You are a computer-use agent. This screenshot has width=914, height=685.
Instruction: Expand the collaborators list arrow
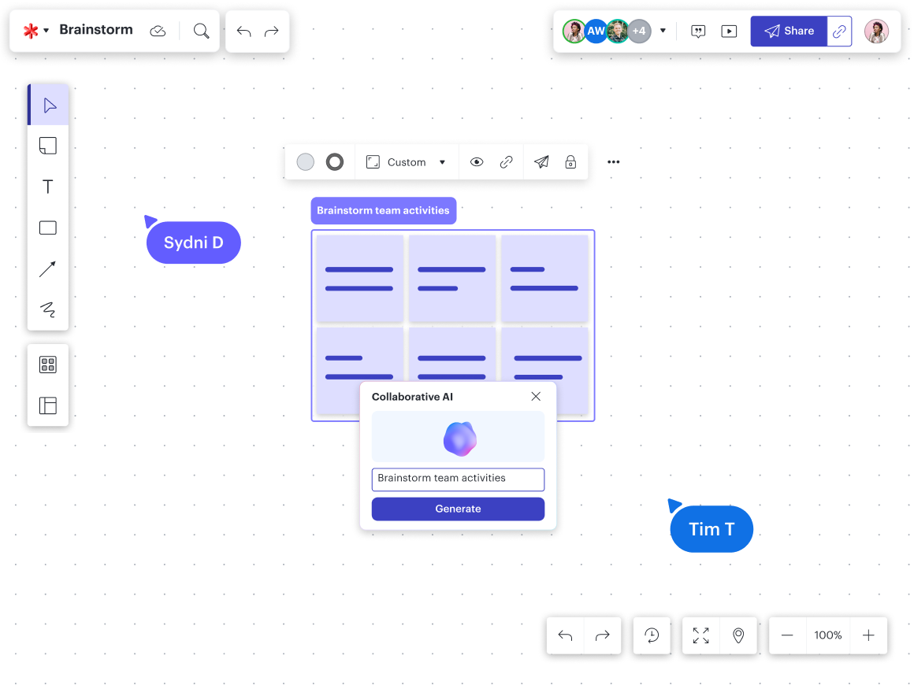[663, 31]
